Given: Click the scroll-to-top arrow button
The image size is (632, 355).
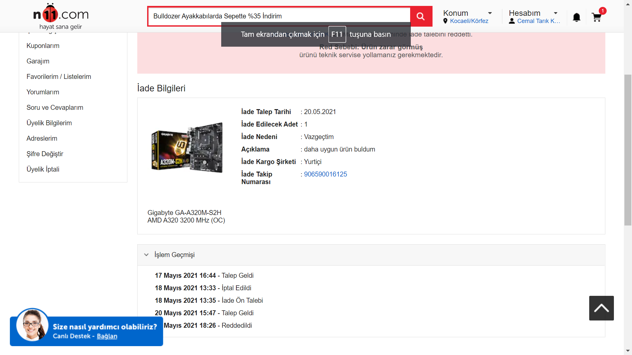Looking at the screenshot, I should click(x=601, y=308).
